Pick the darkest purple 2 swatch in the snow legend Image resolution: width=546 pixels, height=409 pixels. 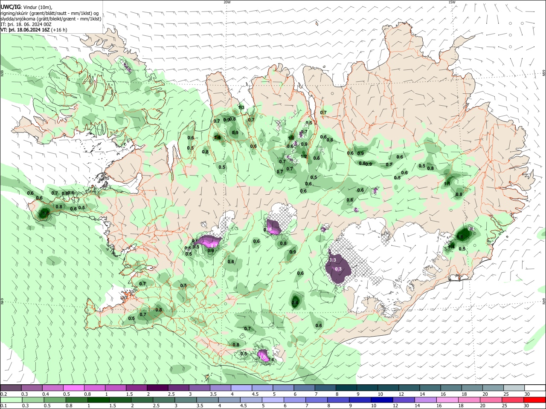click(157, 388)
